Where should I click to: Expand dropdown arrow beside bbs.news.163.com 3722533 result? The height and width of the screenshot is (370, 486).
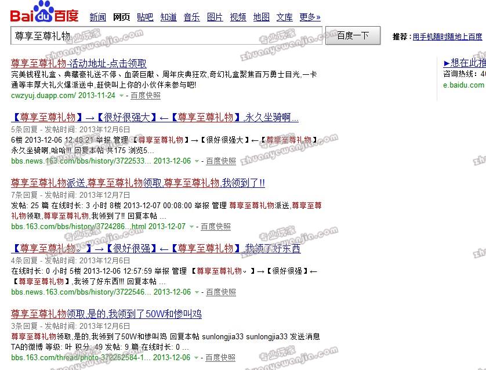(x=197, y=161)
